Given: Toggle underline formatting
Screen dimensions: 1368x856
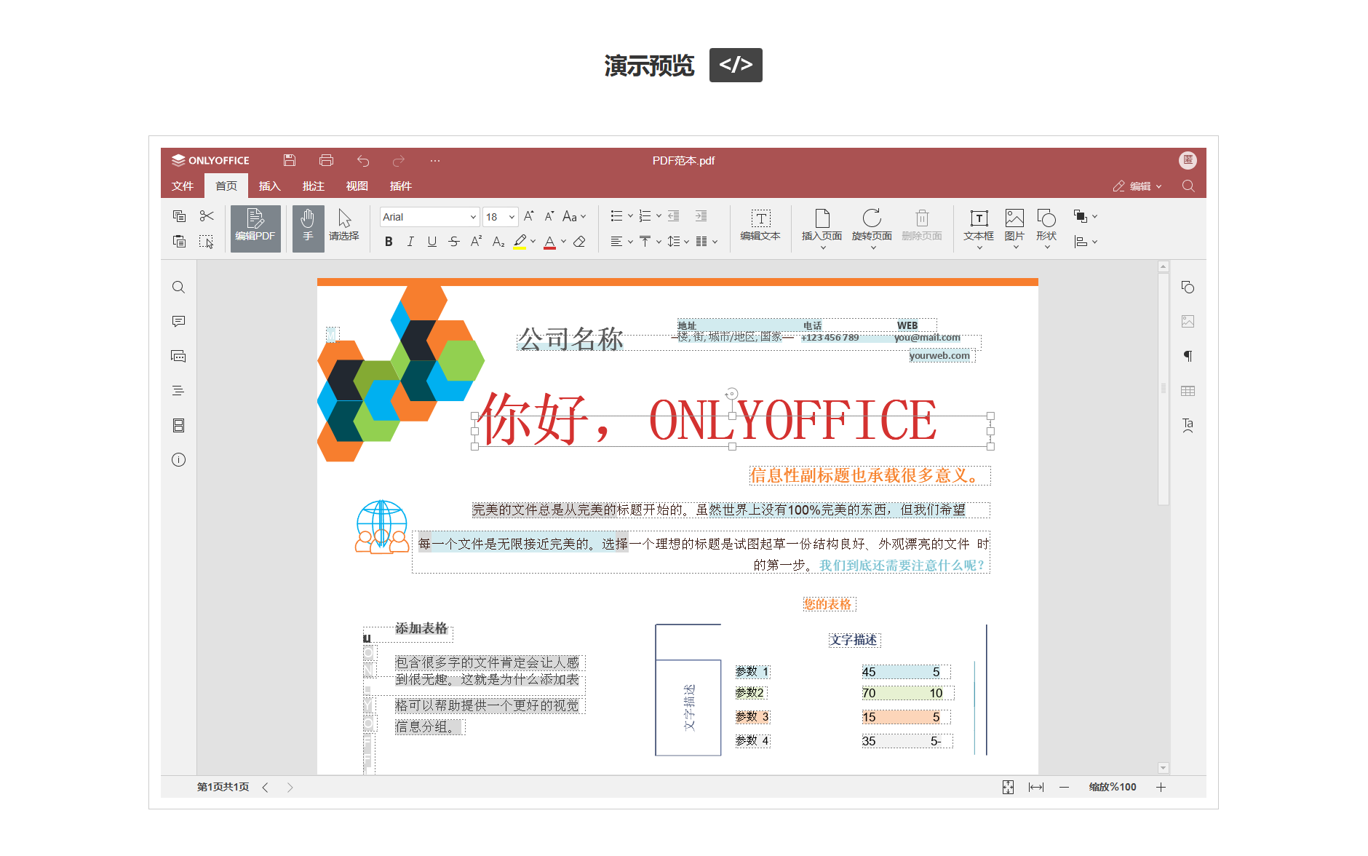Looking at the screenshot, I should pos(432,242).
